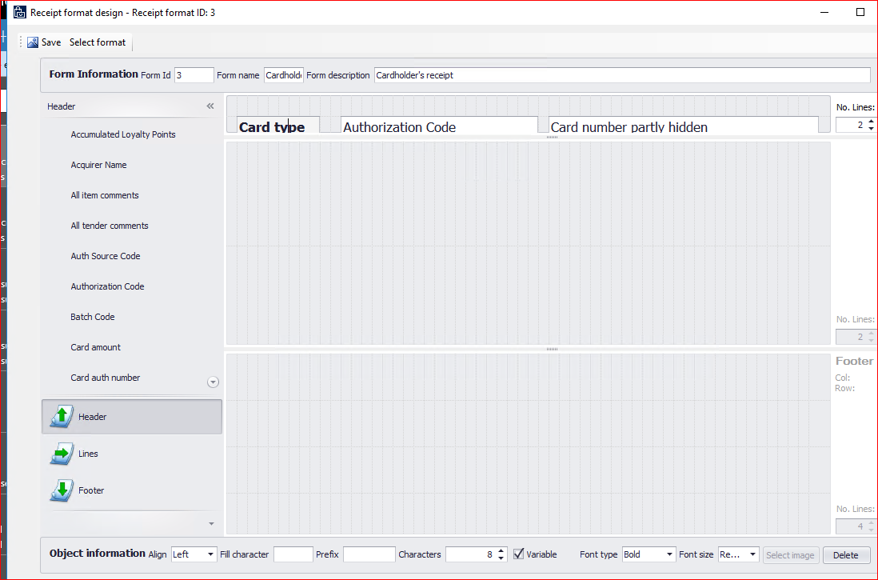This screenshot has height=580, width=878.
Task: Click the Form description input field
Action: click(x=621, y=75)
